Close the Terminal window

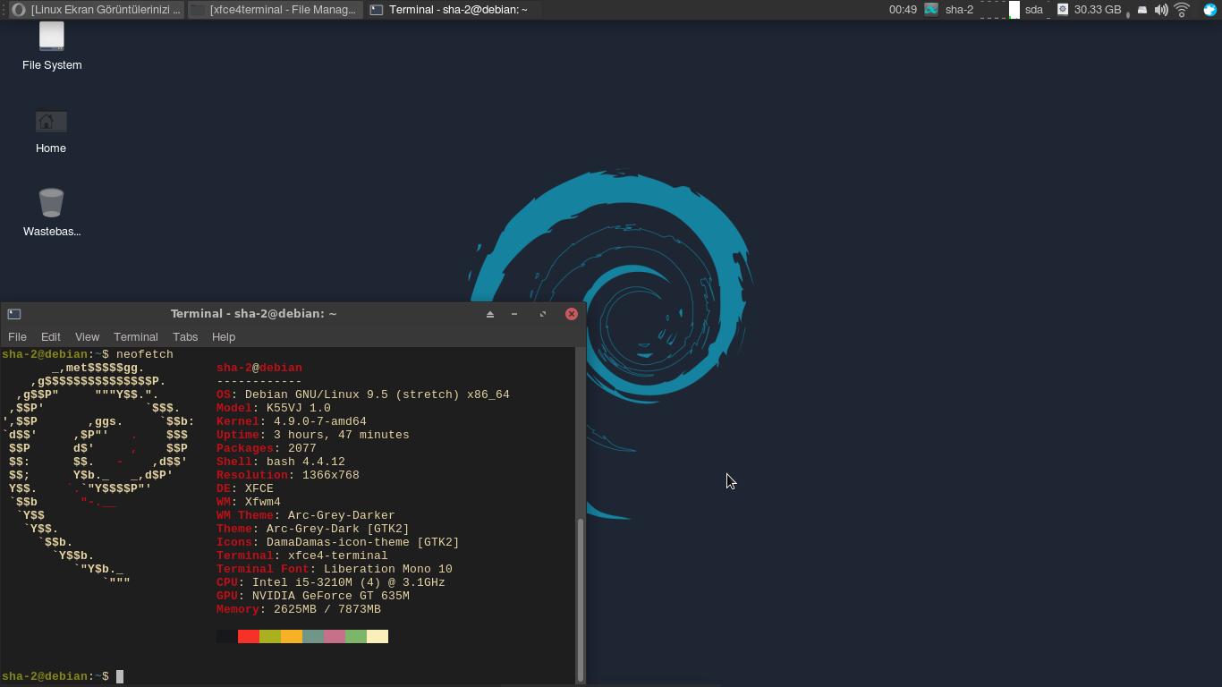pos(572,314)
